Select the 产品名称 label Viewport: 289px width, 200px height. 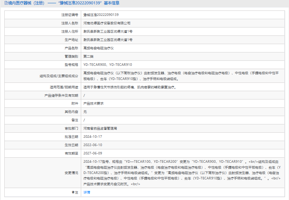[x=71, y=48]
